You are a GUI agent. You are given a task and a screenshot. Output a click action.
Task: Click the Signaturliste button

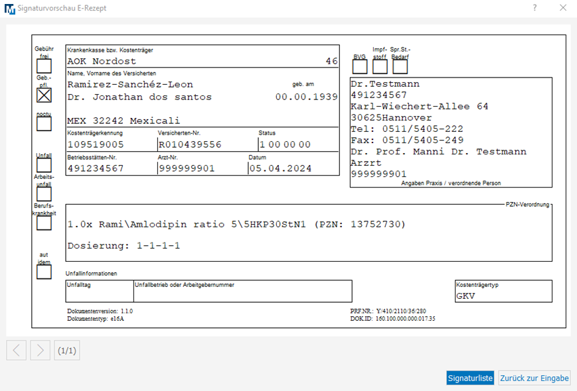coord(470,378)
